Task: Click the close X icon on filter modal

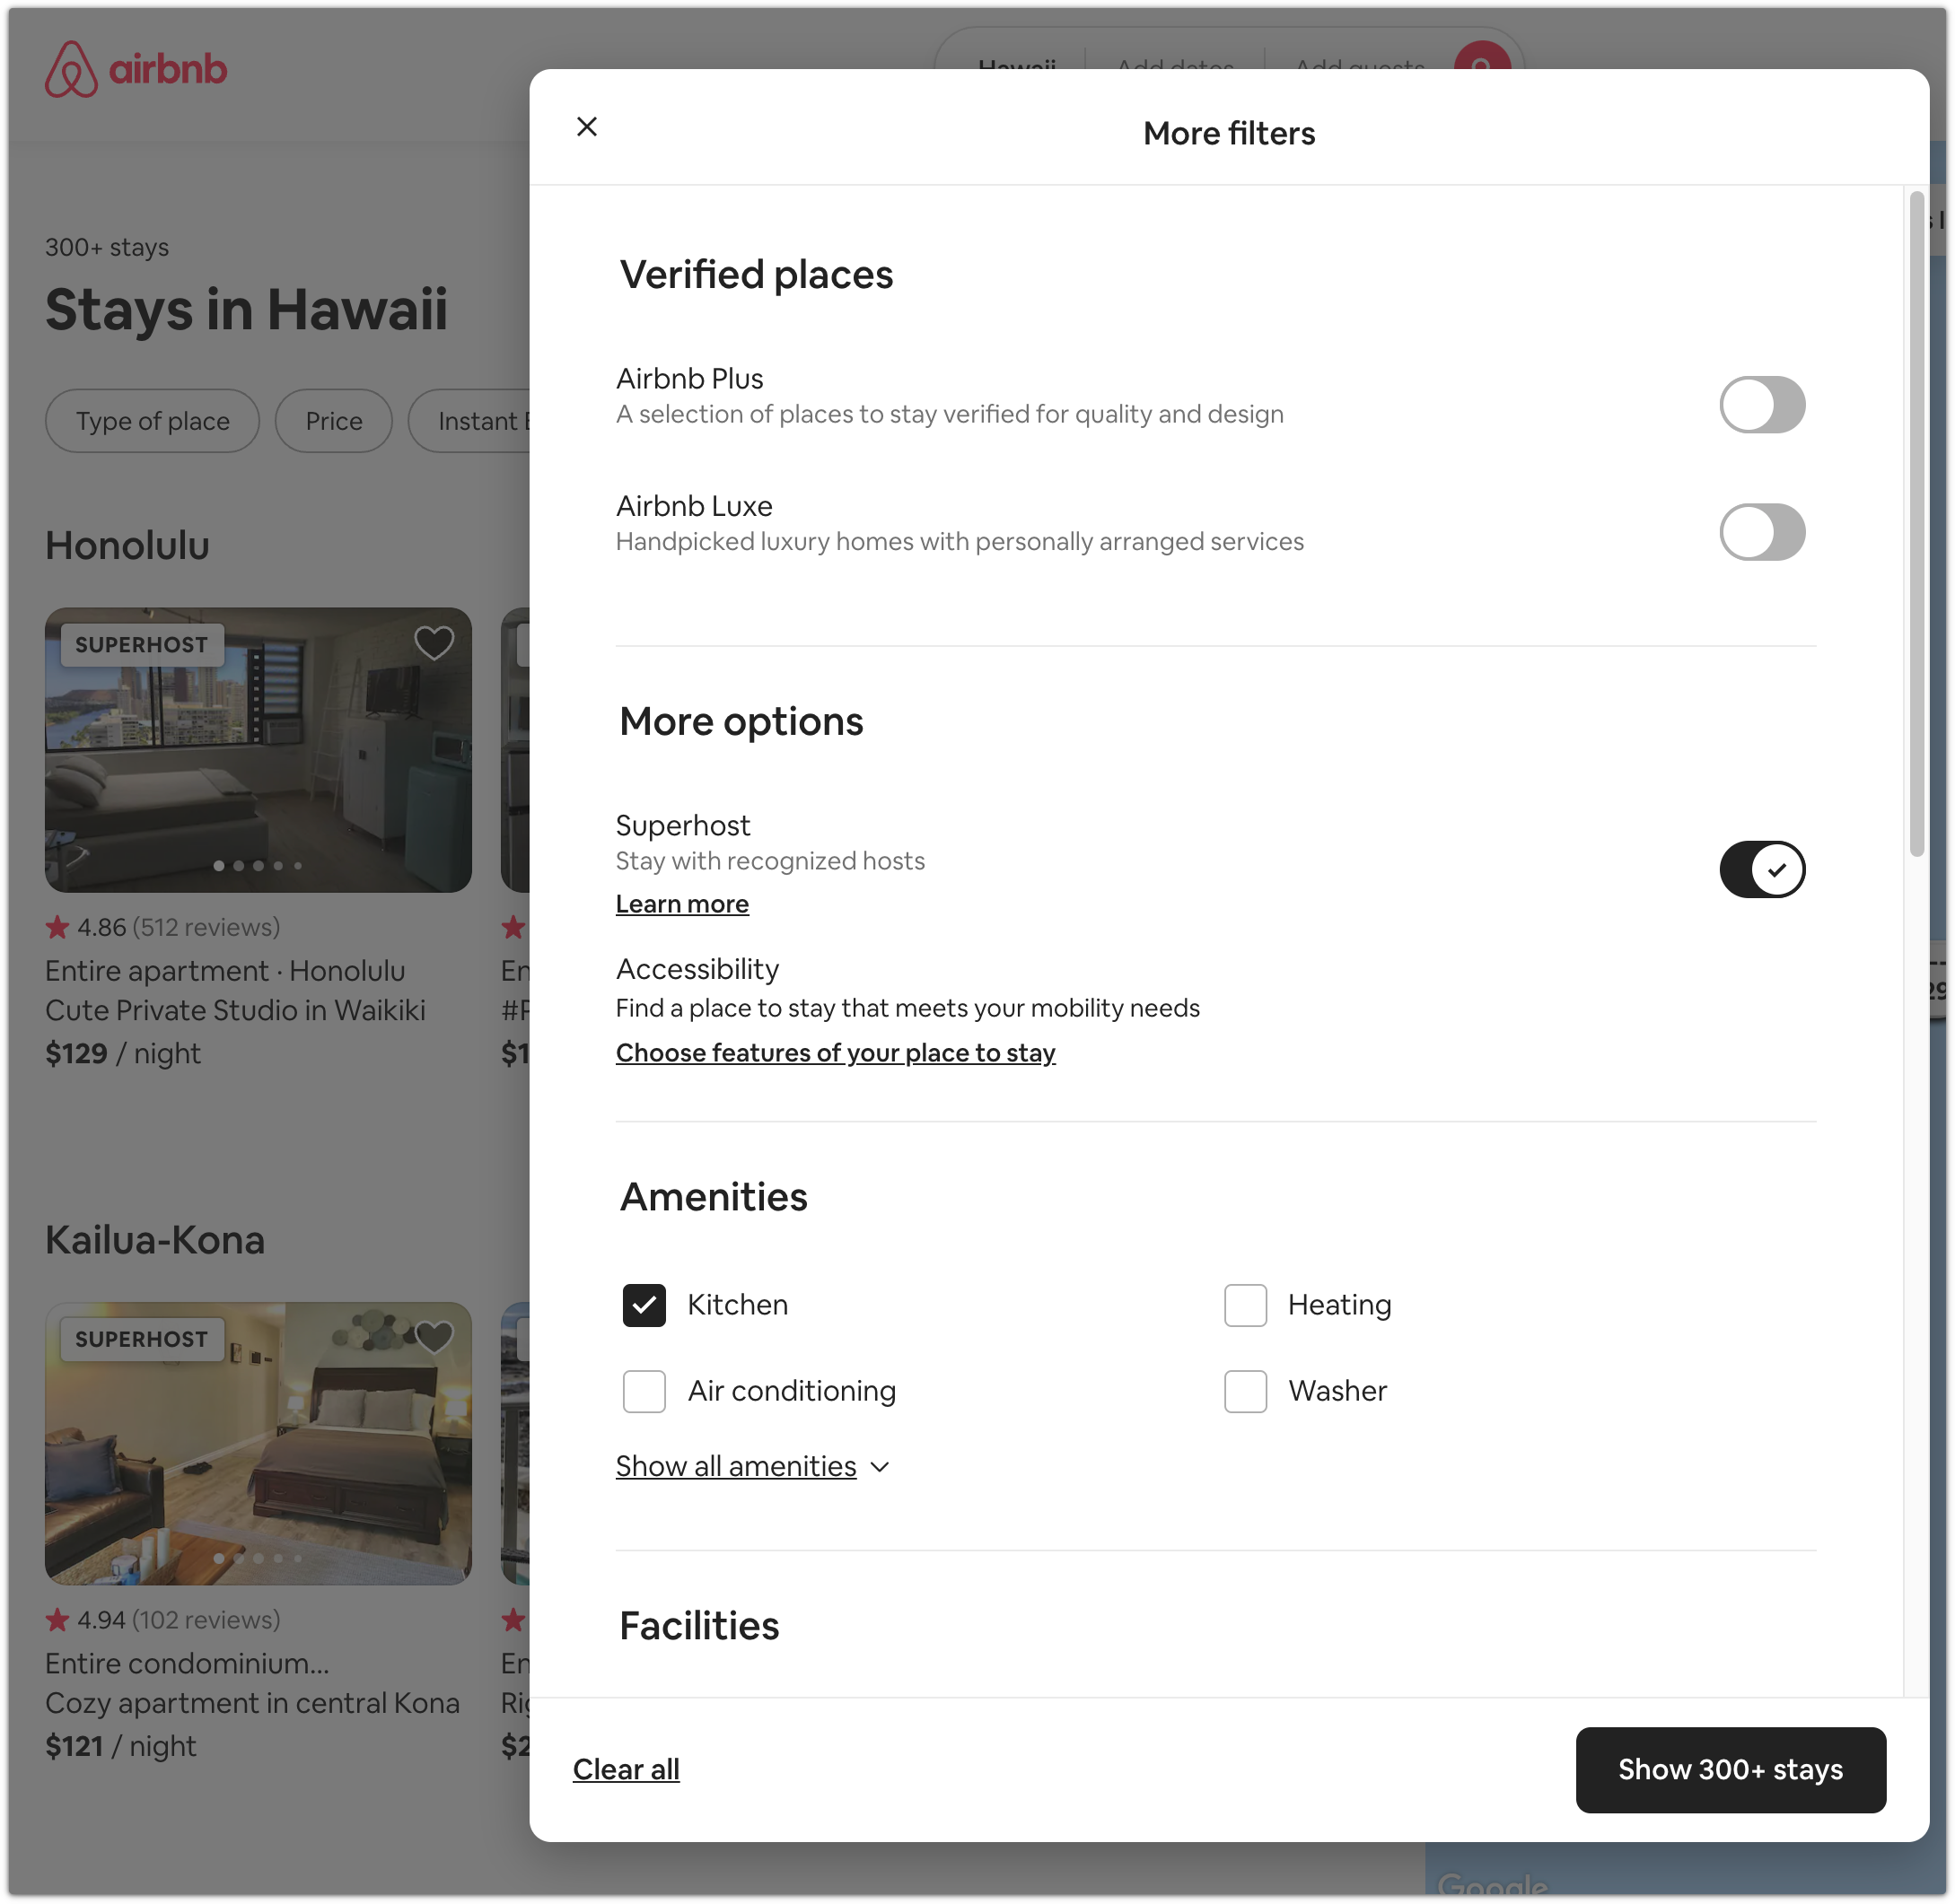Action: pyautogui.click(x=588, y=126)
